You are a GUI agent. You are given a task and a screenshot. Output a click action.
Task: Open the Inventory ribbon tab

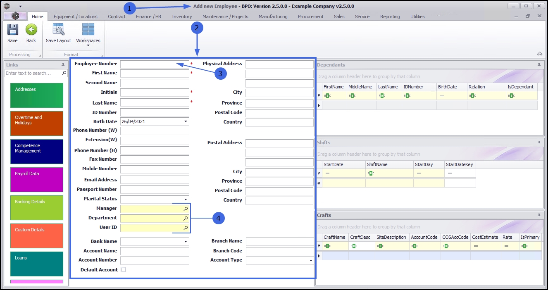pyautogui.click(x=182, y=17)
